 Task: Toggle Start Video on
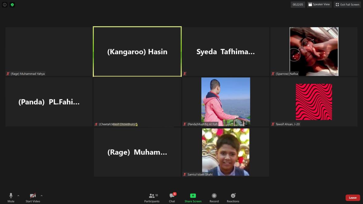coord(33,198)
